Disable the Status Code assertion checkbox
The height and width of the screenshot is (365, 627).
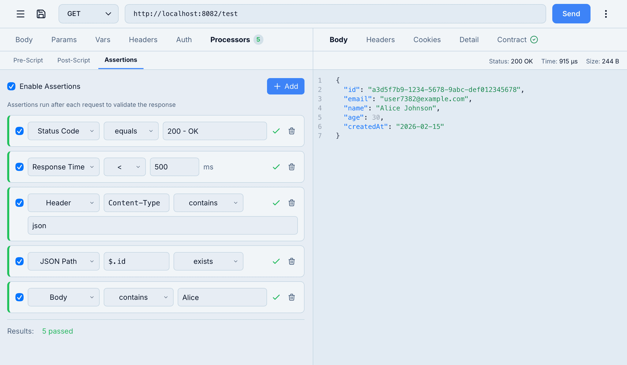click(20, 131)
